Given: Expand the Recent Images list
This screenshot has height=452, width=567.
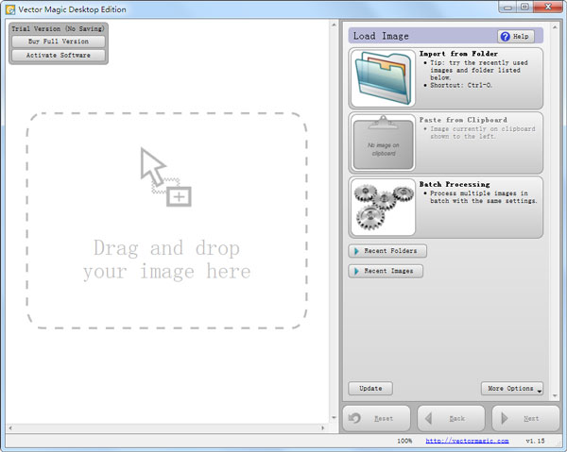Looking at the screenshot, I should [x=386, y=271].
